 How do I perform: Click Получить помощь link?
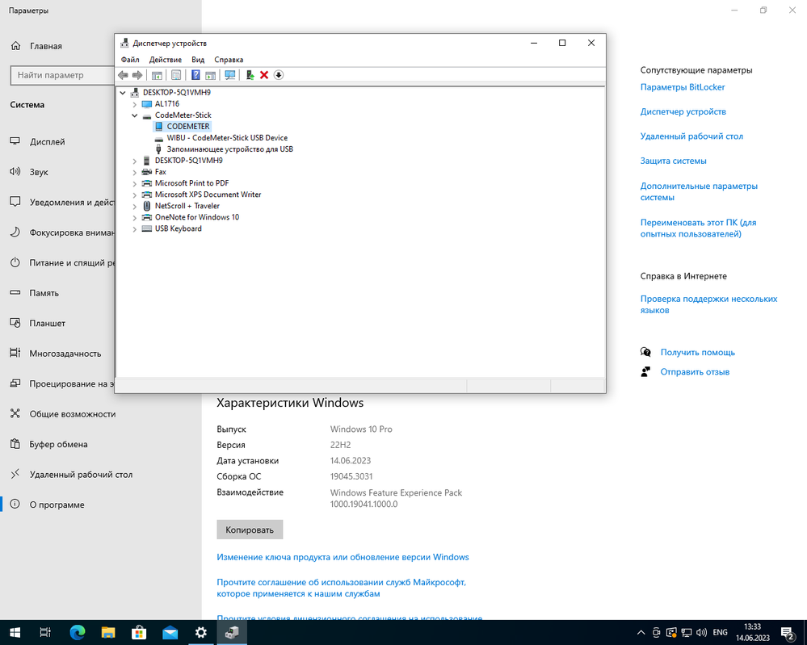[697, 352]
